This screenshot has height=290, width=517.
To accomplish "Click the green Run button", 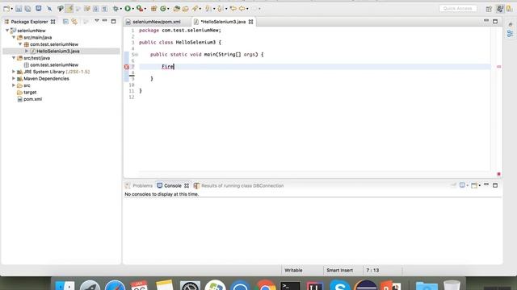I will pyautogui.click(x=128, y=9).
